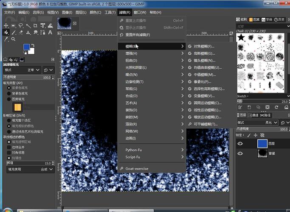Hide the 图层 layer with eye icon
This screenshot has width=290, height=212.
(x=240, y=144)
